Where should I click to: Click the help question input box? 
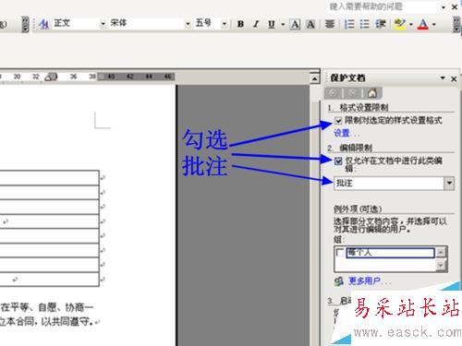pos(383,6)
